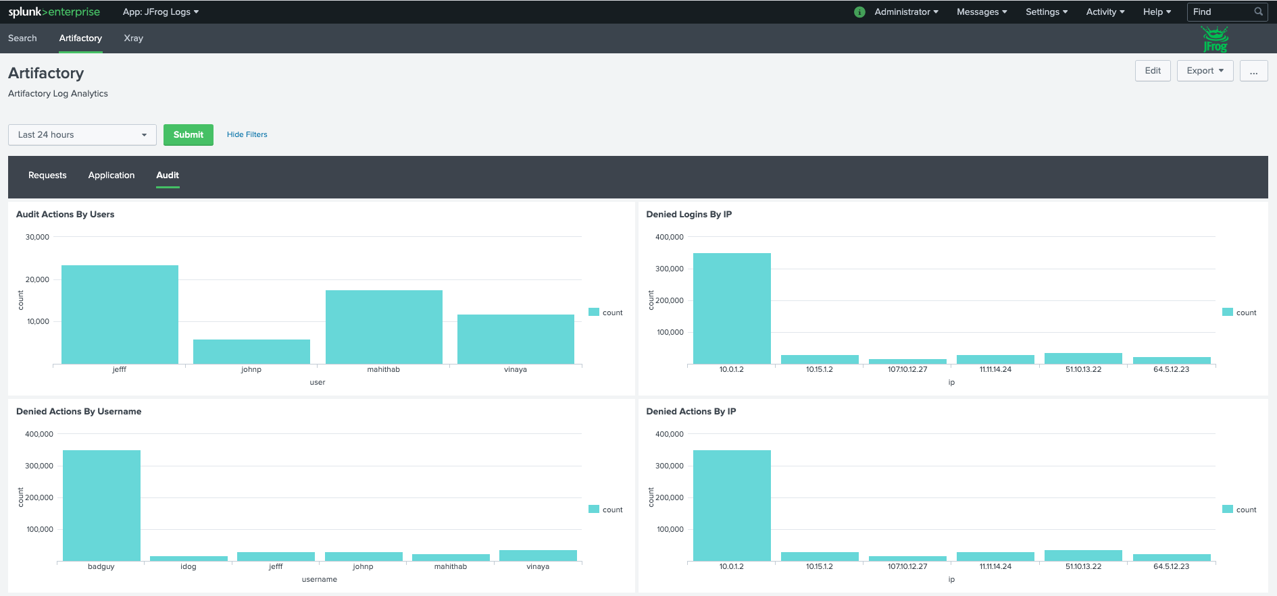The image size is (1277, 596).
Task: Click the 64.5.12.23 label in Denied Actions By IP
Action: [1172, 567]
